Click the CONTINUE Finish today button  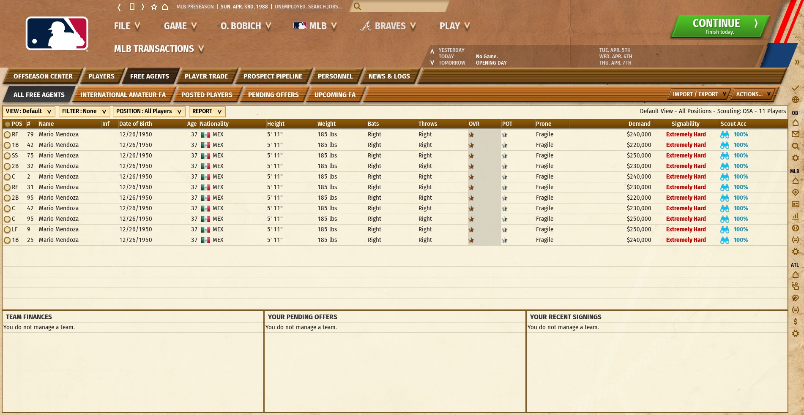(x=719, y=26)
